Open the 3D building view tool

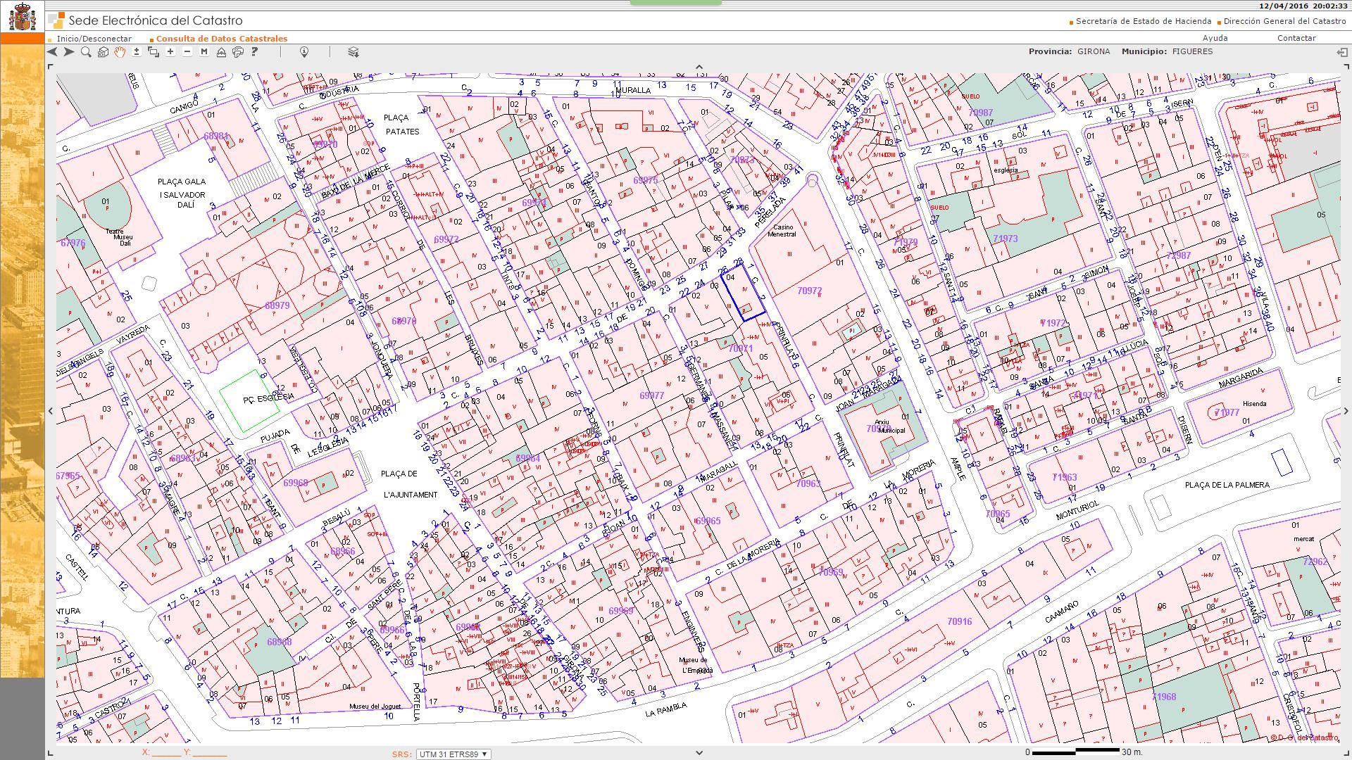(103, 52)
